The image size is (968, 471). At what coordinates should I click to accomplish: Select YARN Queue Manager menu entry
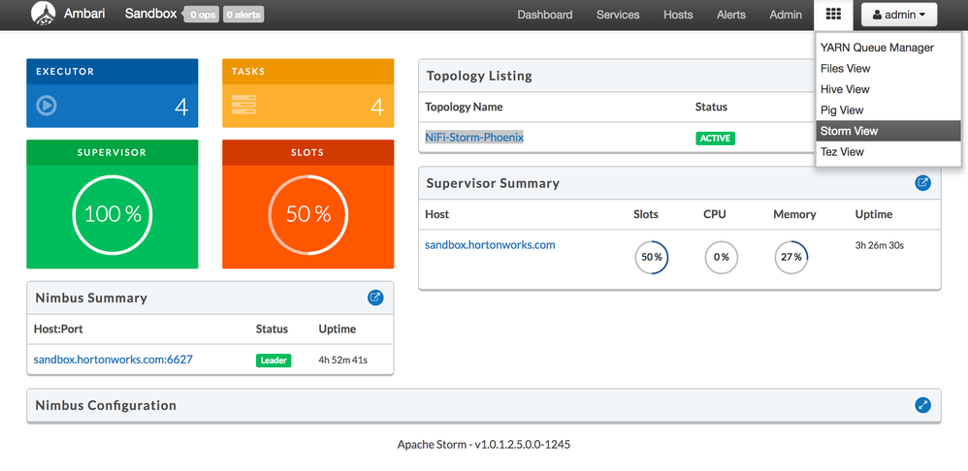pyautogui.click(x=877, y=47)
